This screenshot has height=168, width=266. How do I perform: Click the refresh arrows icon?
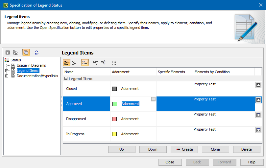tap(36, 52)
